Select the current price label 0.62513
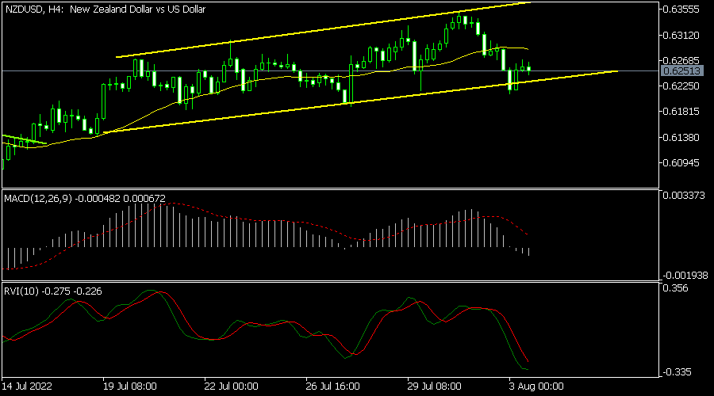 pyautogui.click(x=681, y=71)
